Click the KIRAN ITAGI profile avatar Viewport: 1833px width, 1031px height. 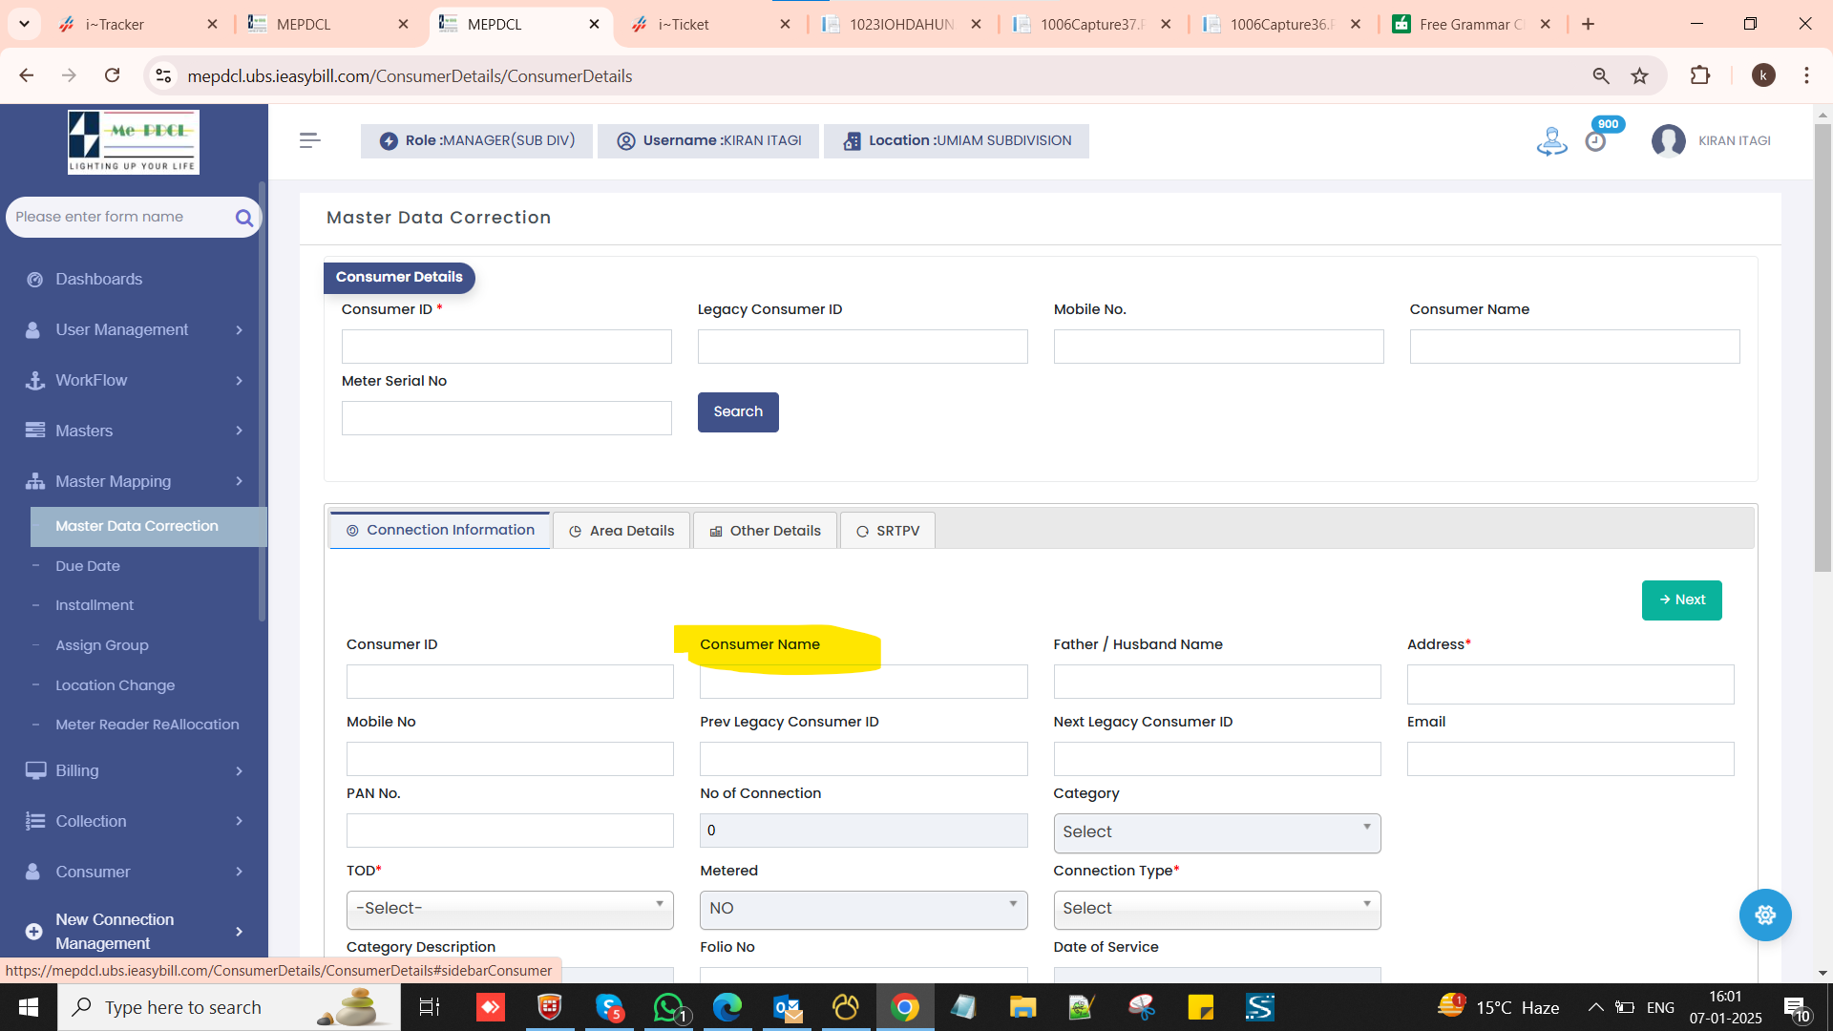tap(1668, 141)
